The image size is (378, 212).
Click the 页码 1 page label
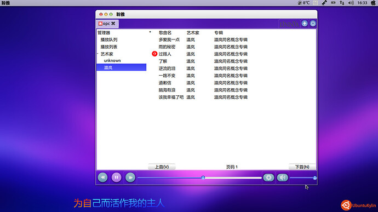(232, 167)
